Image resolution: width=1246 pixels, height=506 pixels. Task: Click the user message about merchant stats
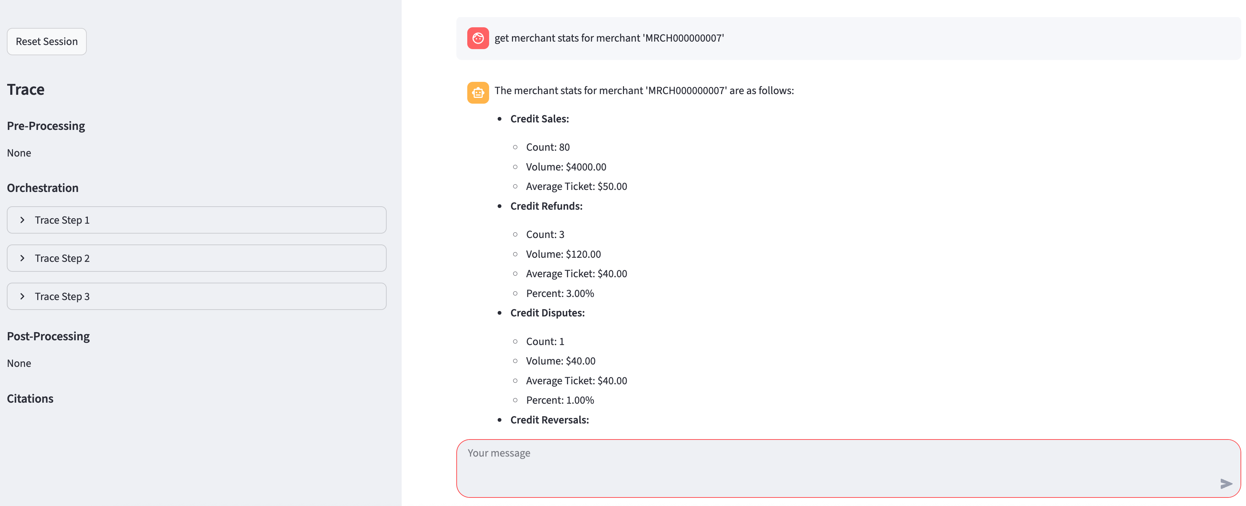coord(609,38)
